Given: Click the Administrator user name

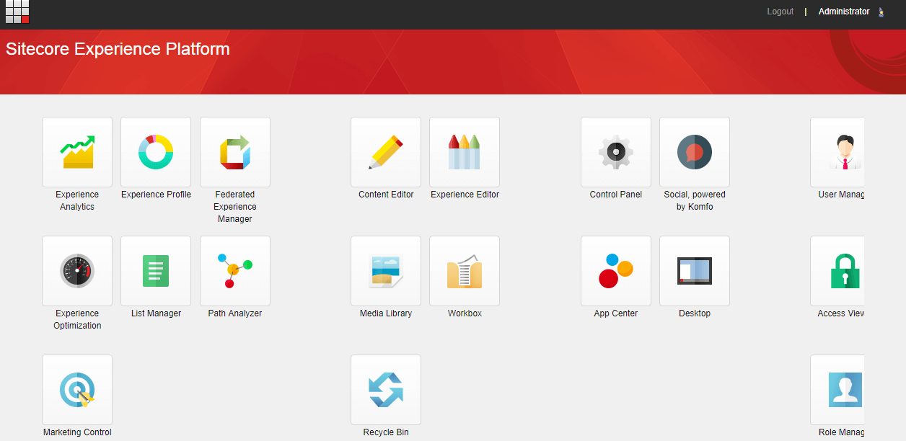Looking at the screenshot, I should tap(844, 12).
